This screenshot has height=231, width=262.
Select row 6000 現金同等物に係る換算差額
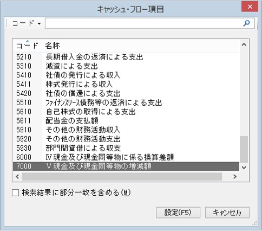tap(126, 157)
